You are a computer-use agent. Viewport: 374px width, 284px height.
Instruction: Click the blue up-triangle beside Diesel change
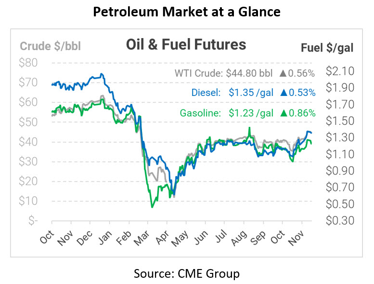coord(284,93)
